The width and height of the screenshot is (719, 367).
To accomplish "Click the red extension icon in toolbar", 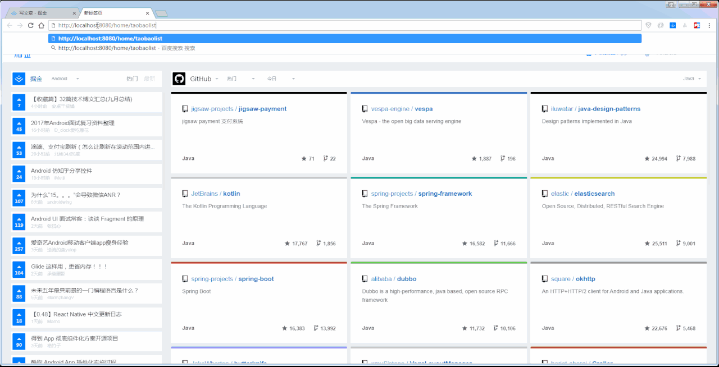I will coord(697,25).
